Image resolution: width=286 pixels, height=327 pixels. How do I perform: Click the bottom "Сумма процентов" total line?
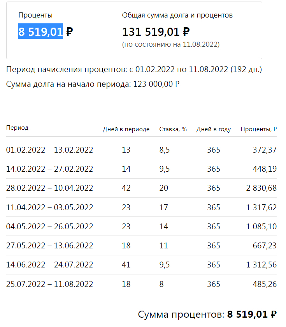point(207,314)
